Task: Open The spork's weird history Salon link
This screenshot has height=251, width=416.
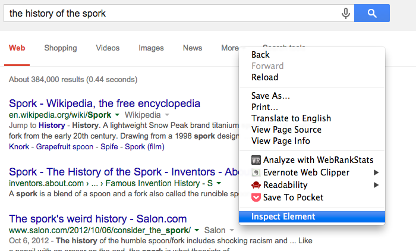Action: pyautogui.click(x=98, y=219)
